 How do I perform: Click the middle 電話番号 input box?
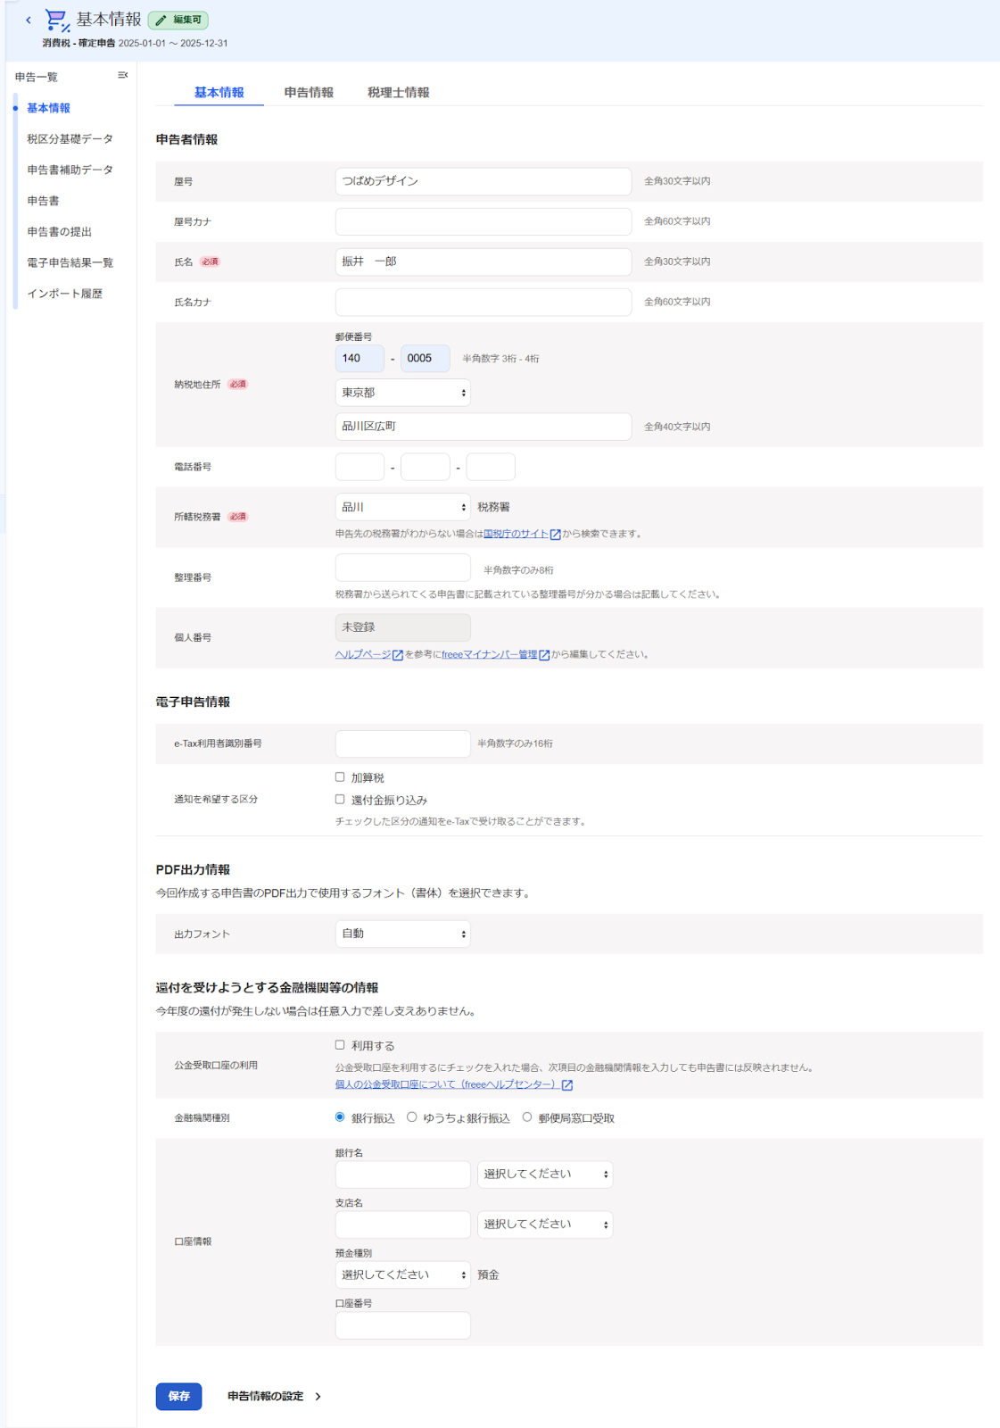point(426,467)
